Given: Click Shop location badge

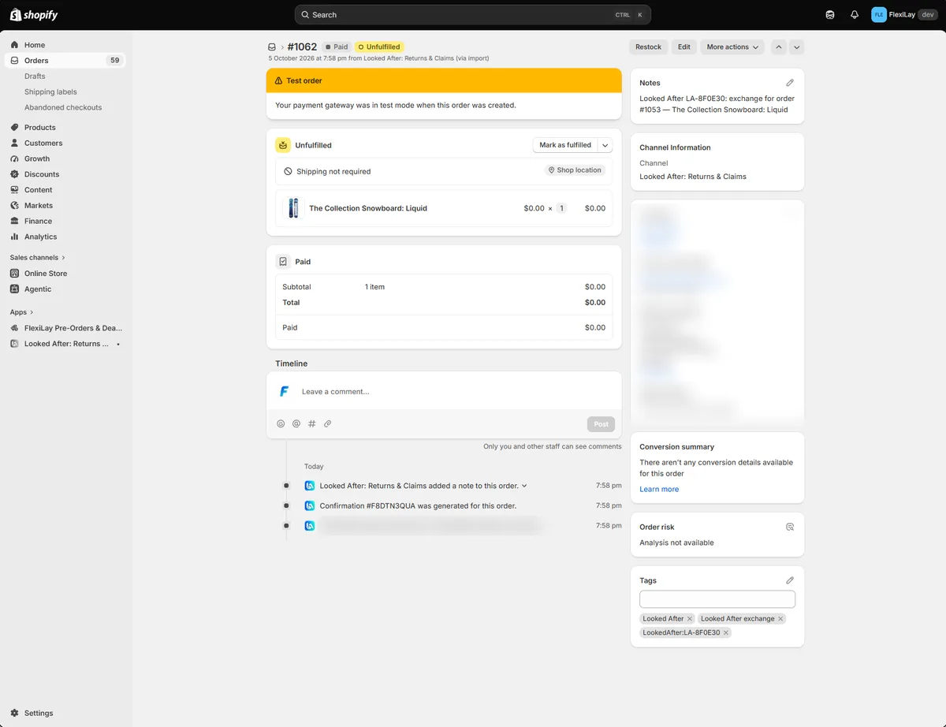Looking at the screenshot, I should point(575,170).
